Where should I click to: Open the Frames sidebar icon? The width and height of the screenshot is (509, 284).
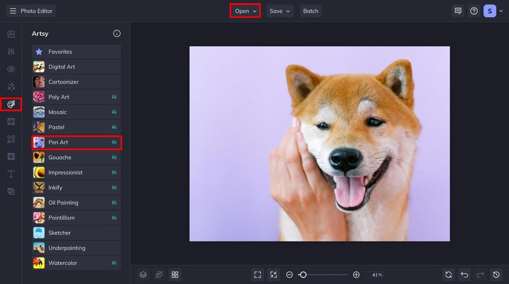[x=11, y=122]
